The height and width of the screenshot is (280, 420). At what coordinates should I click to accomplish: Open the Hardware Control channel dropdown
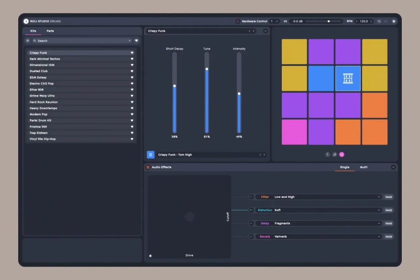[x=274, y=21]
